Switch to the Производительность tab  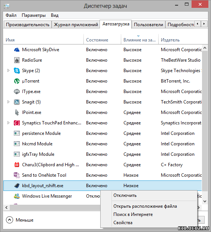coord(28,25)
